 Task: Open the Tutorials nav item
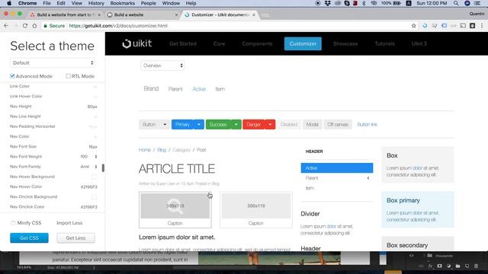tap(384, 44)
